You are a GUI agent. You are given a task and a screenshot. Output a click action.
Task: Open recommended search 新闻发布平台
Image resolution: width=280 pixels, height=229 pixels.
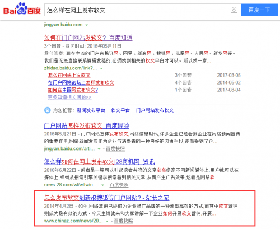point(91,110)
